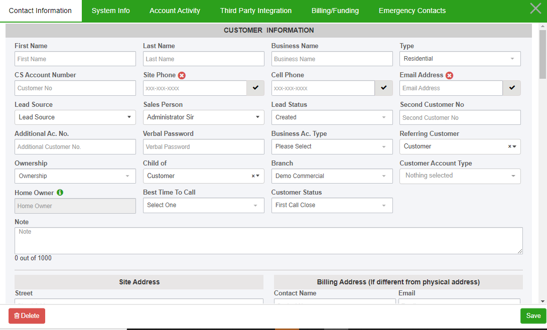This screenshot has width=547, height=330.
Task: Open the Customer Status dropdown
Action: tap(332, 205)
